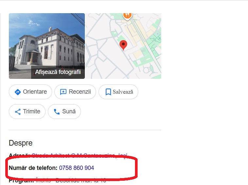Open Afișează fotografii overlay label

click(x=58, y=72)
